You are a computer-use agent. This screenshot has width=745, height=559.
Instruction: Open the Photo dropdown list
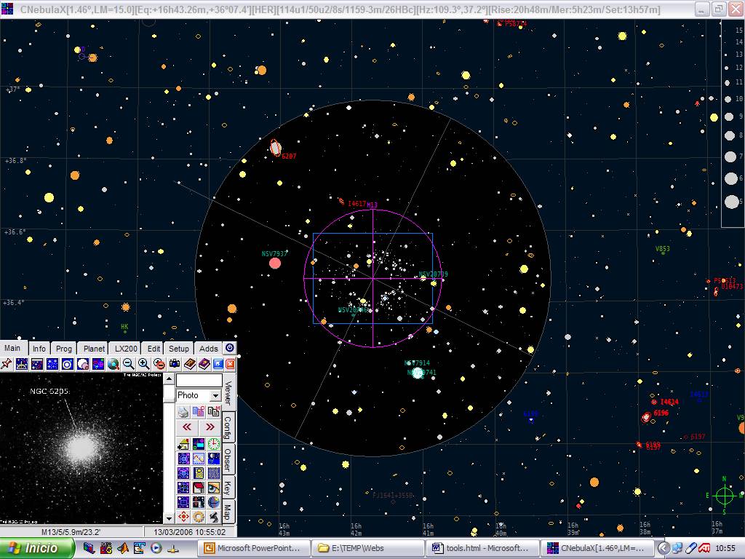click(215, 395)
